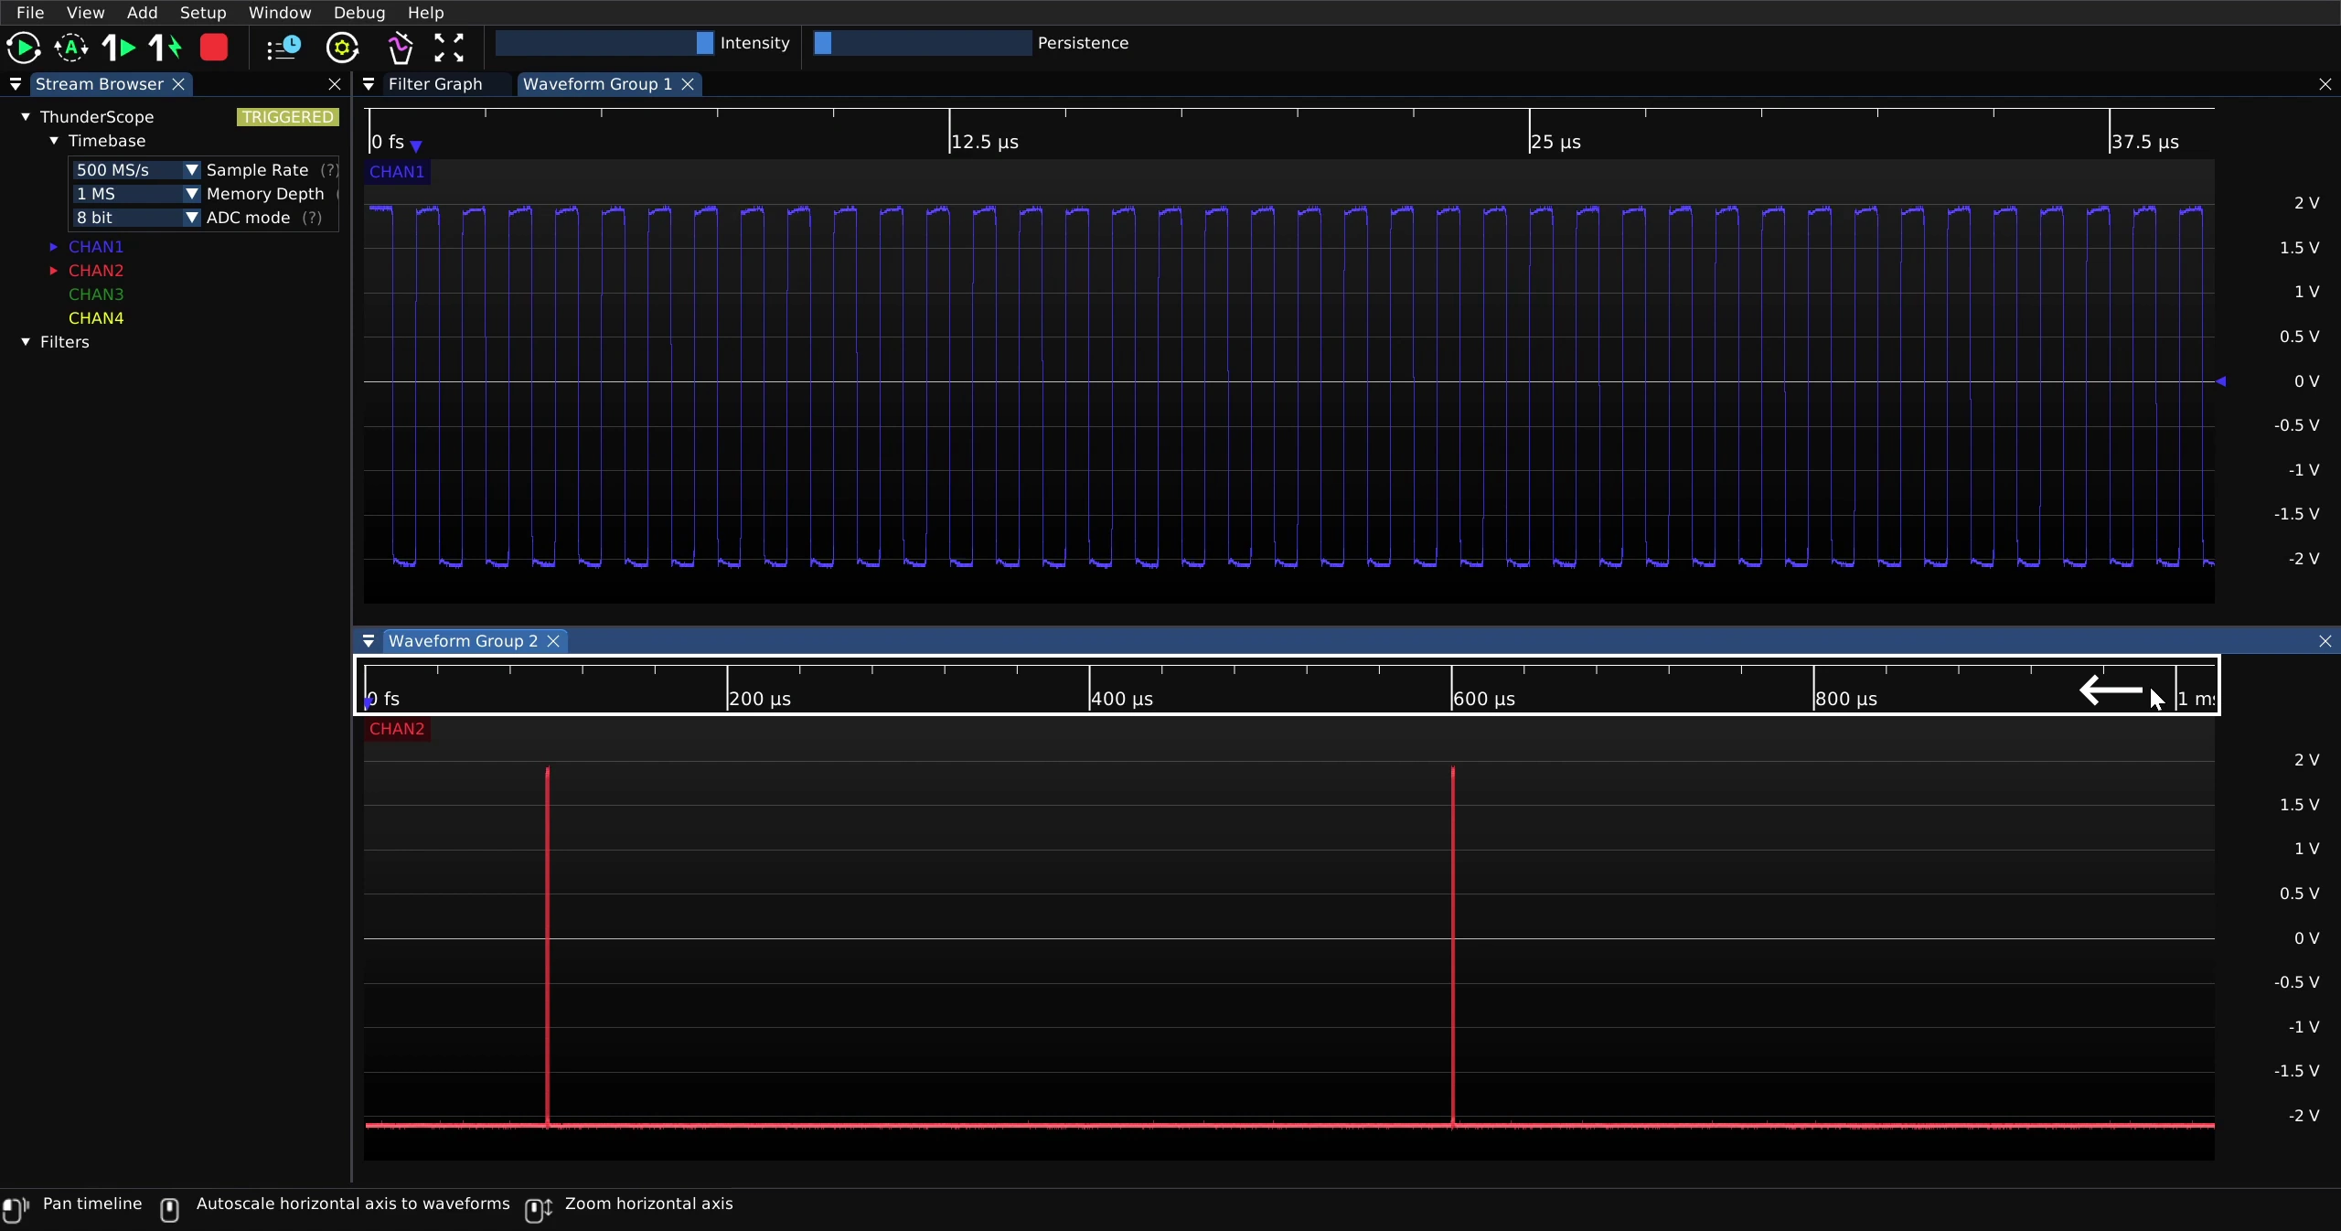Close the Waveform Group 2 tab
The height and width of the screenshot is (1231, 2341).
553,641
